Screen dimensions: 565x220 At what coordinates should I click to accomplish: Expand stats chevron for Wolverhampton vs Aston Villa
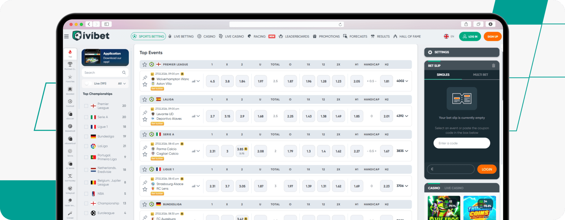click(x=198, y=81)
